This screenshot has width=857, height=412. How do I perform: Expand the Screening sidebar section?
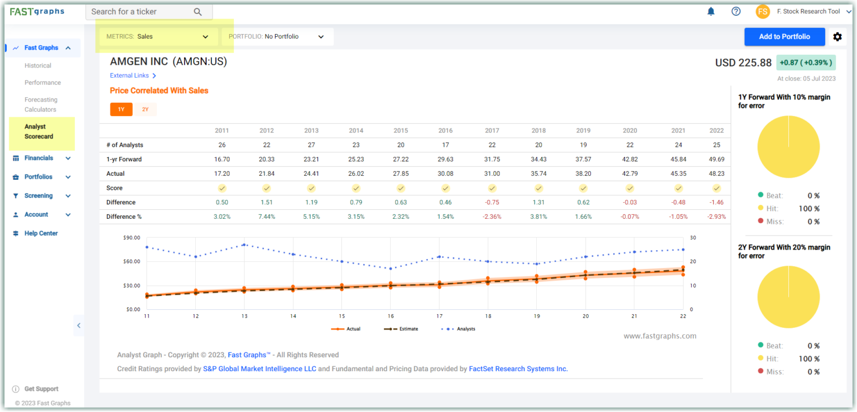click(68, 196)
